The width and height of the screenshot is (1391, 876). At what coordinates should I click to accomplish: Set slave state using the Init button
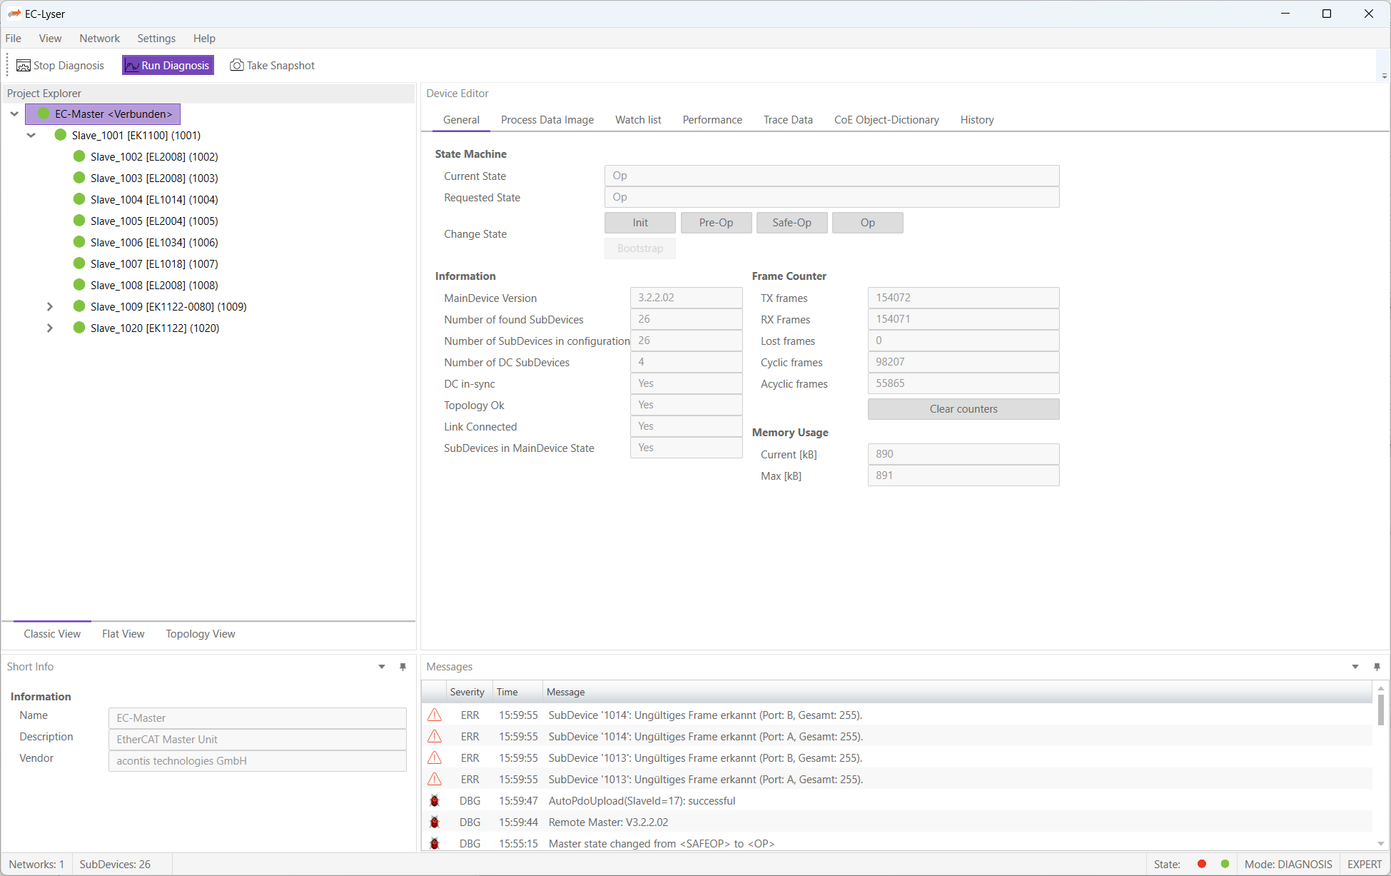pyautogui.click(x=639, y=222)
